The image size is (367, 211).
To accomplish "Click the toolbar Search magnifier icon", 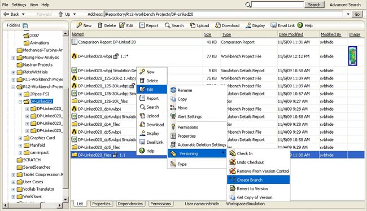I will coord(167,25).
